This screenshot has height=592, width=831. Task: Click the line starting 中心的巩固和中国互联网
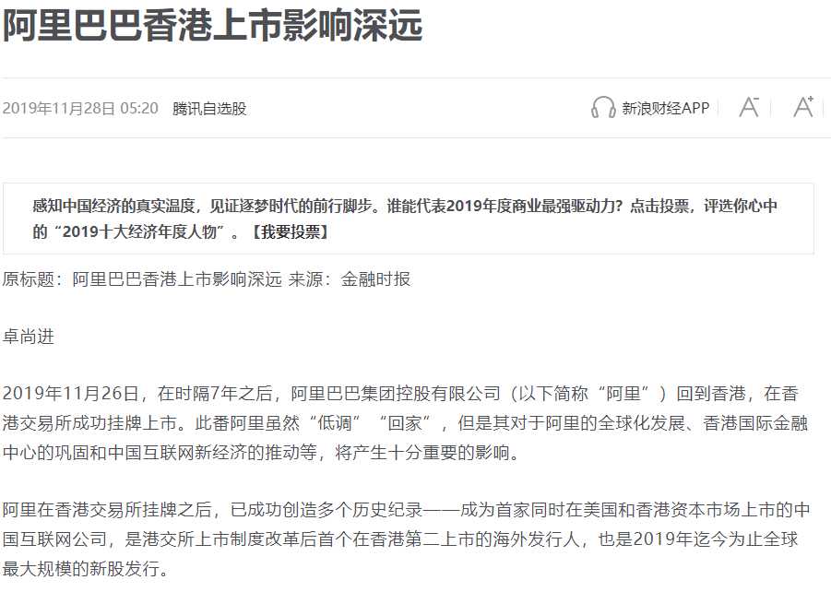[x=262, y=452]
